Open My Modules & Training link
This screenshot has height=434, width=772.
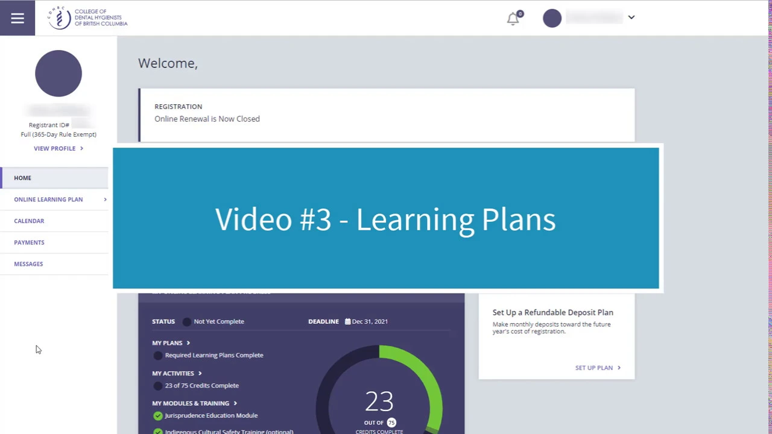194,403
